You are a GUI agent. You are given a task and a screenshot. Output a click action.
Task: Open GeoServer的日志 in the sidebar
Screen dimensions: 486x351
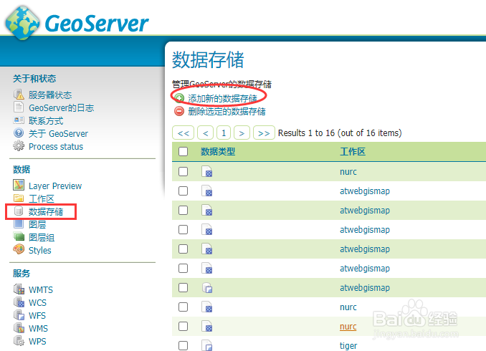point(62,108)
